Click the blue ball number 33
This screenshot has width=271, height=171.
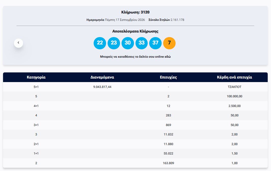point(142,43)
